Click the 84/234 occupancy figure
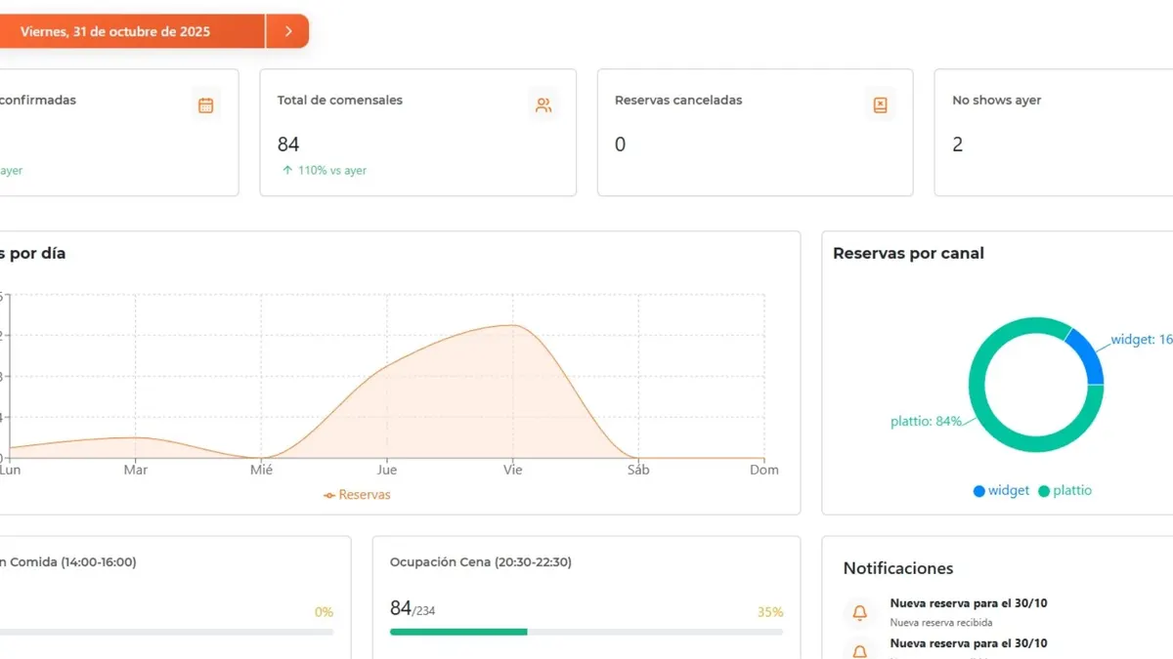This screenshot has height=659, width=1173. pos(413,609)
